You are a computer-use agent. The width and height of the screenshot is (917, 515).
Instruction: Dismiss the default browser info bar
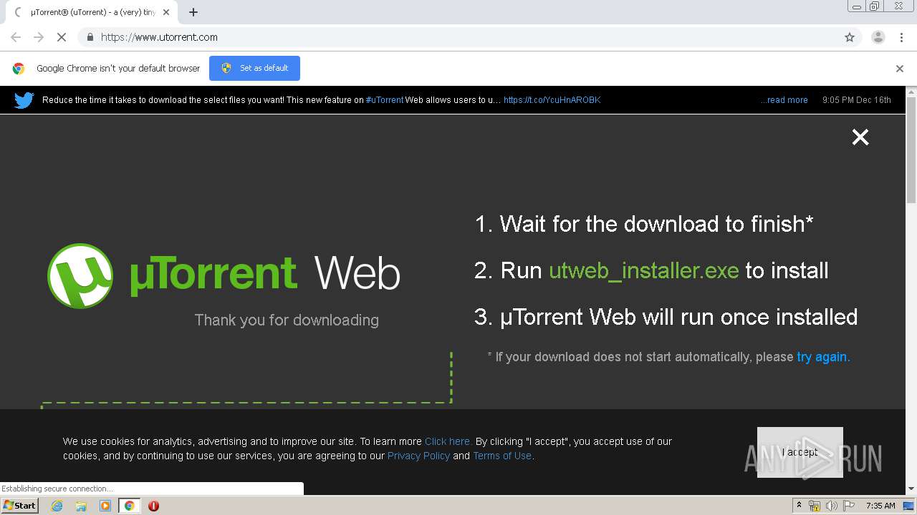pyautogui.click(x=900, y=69)
